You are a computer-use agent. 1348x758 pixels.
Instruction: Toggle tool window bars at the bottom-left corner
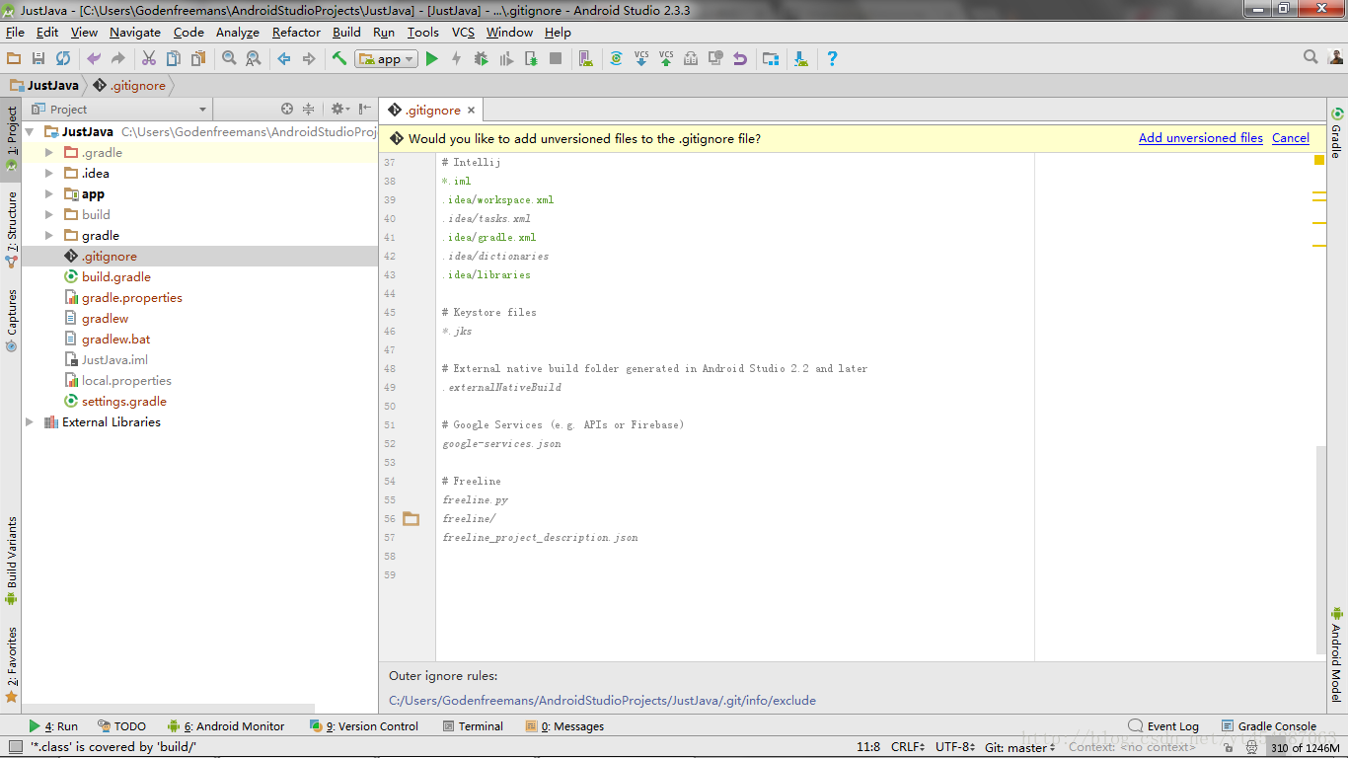(14, 747)
